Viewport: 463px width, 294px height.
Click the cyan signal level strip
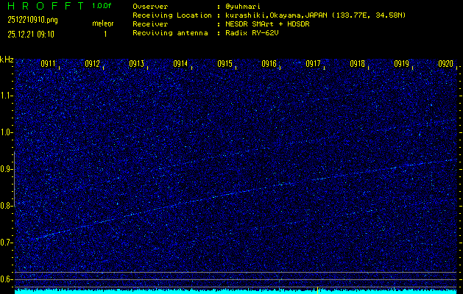pos(236,290)
